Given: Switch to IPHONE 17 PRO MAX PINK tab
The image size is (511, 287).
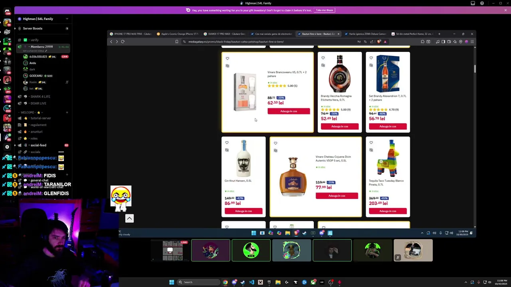Looking at the screenshot, I should coord(130,34).
